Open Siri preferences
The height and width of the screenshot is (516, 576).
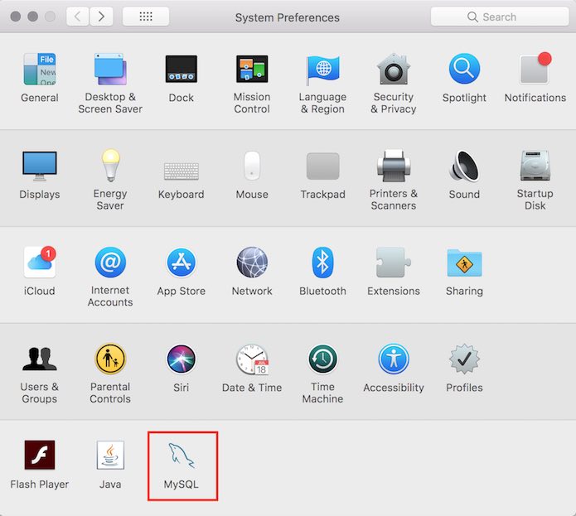pos(181,360)
